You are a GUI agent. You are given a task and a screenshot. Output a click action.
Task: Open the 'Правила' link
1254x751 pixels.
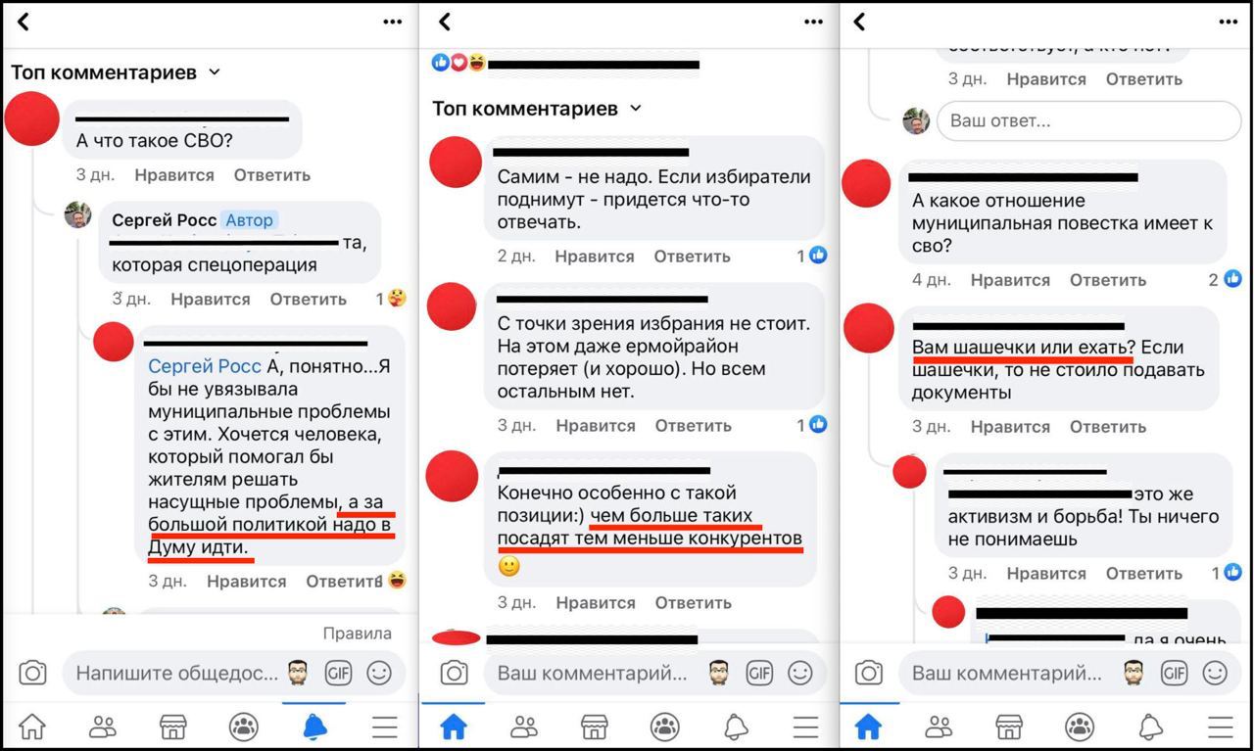(358, 634)
